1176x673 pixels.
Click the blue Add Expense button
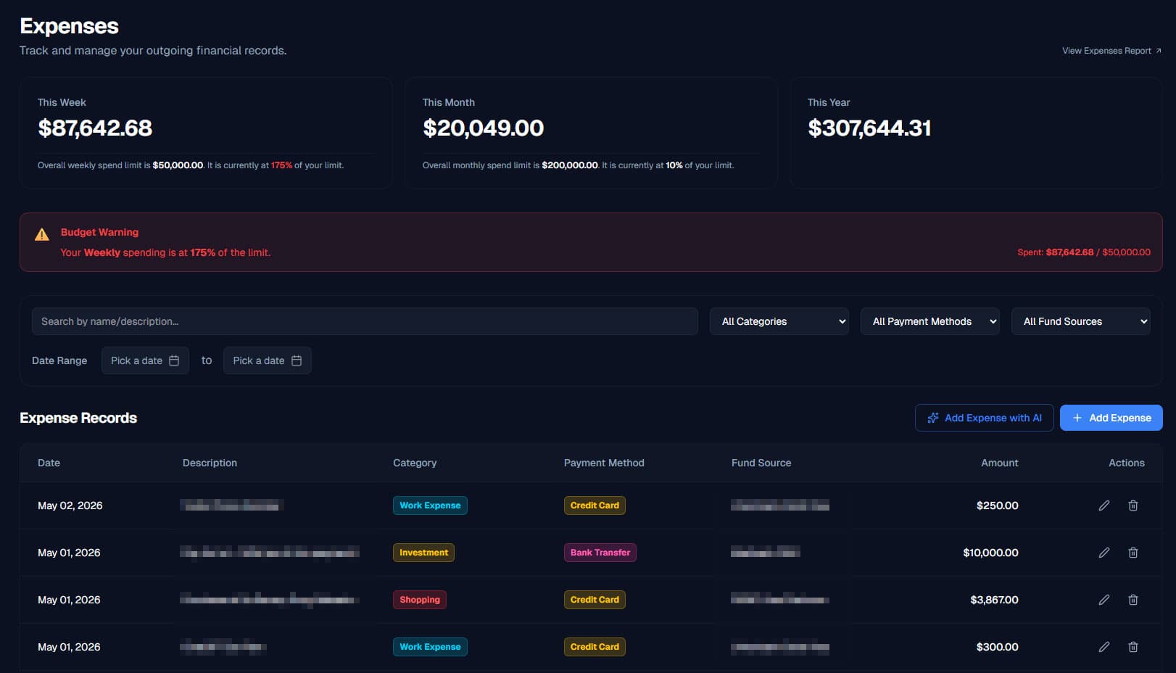coord(1111,418)
